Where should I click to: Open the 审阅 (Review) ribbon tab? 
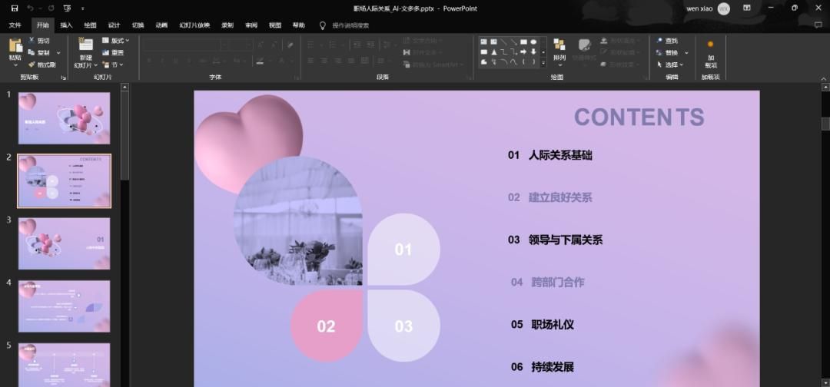click(251, 25)
